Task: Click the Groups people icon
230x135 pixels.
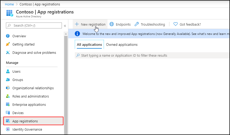Action: tap(8, 80)
